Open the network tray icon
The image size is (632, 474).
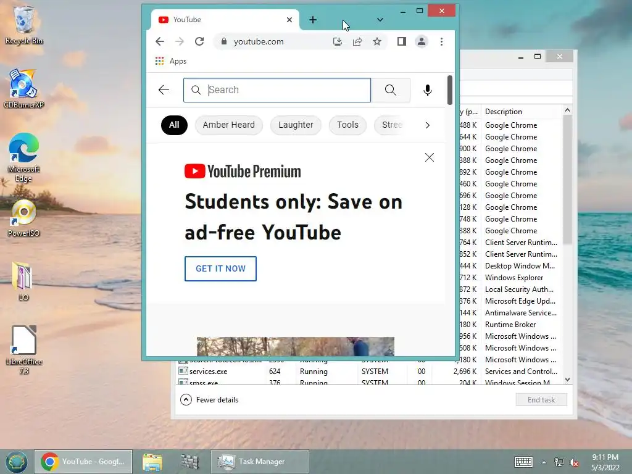point(559,462)
